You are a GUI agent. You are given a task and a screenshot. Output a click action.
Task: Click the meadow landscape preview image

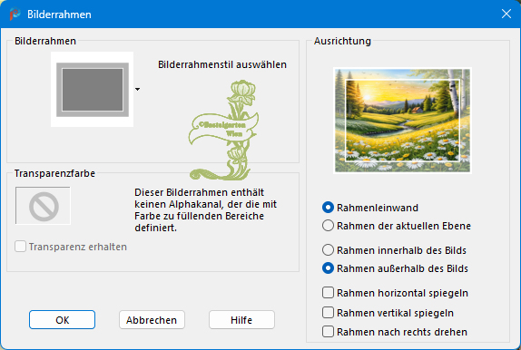pos(402,121)
